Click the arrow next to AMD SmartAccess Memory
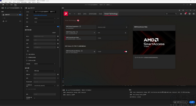 click(94, 52)
